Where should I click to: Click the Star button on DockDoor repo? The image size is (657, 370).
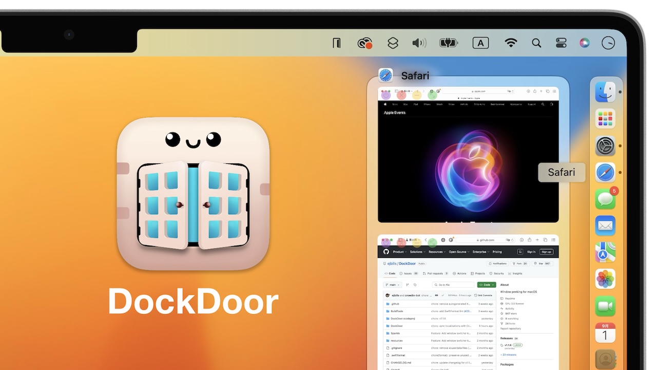(x=543, y=263)
